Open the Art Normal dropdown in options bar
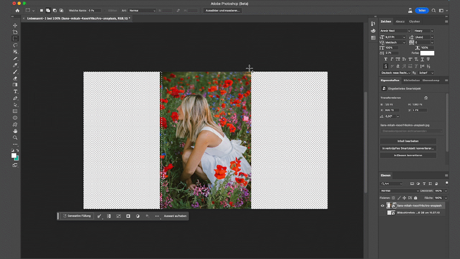 click(x=142, y=10)
